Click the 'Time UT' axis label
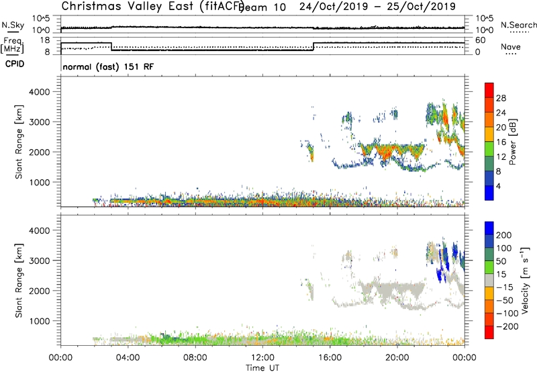The height and width of the screenshot is (372, 537). (x=262, y=368)
